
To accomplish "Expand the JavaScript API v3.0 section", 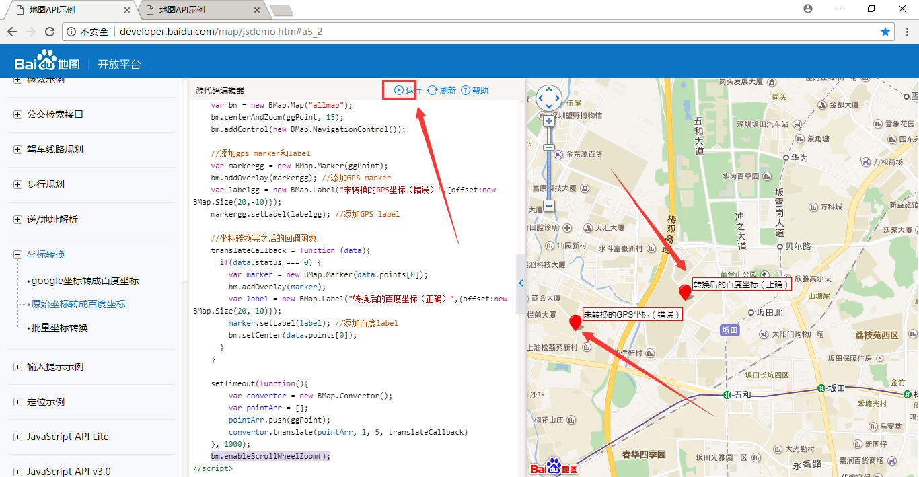I will click(x=17, y=471).
